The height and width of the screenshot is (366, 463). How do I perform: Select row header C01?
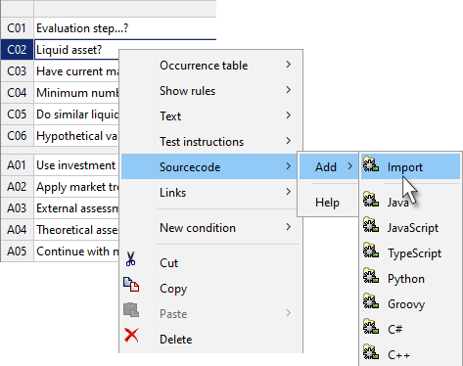[17, 28]
